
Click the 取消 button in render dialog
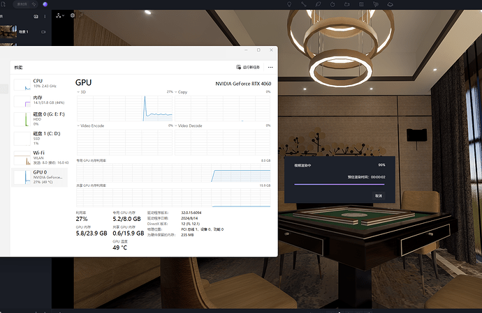(x=378, y=196)
